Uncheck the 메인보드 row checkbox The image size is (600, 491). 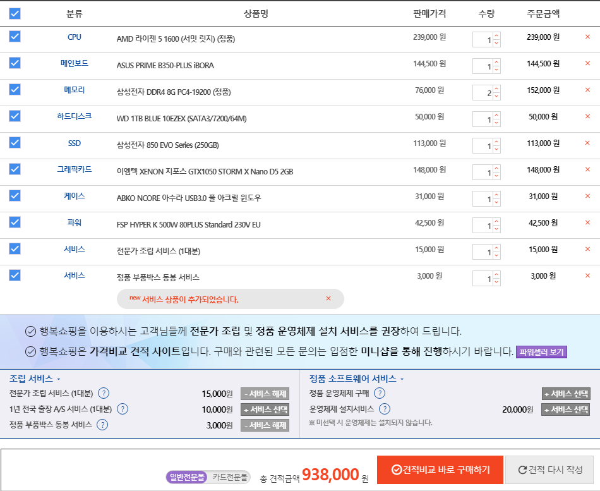(x=15, y=63)
